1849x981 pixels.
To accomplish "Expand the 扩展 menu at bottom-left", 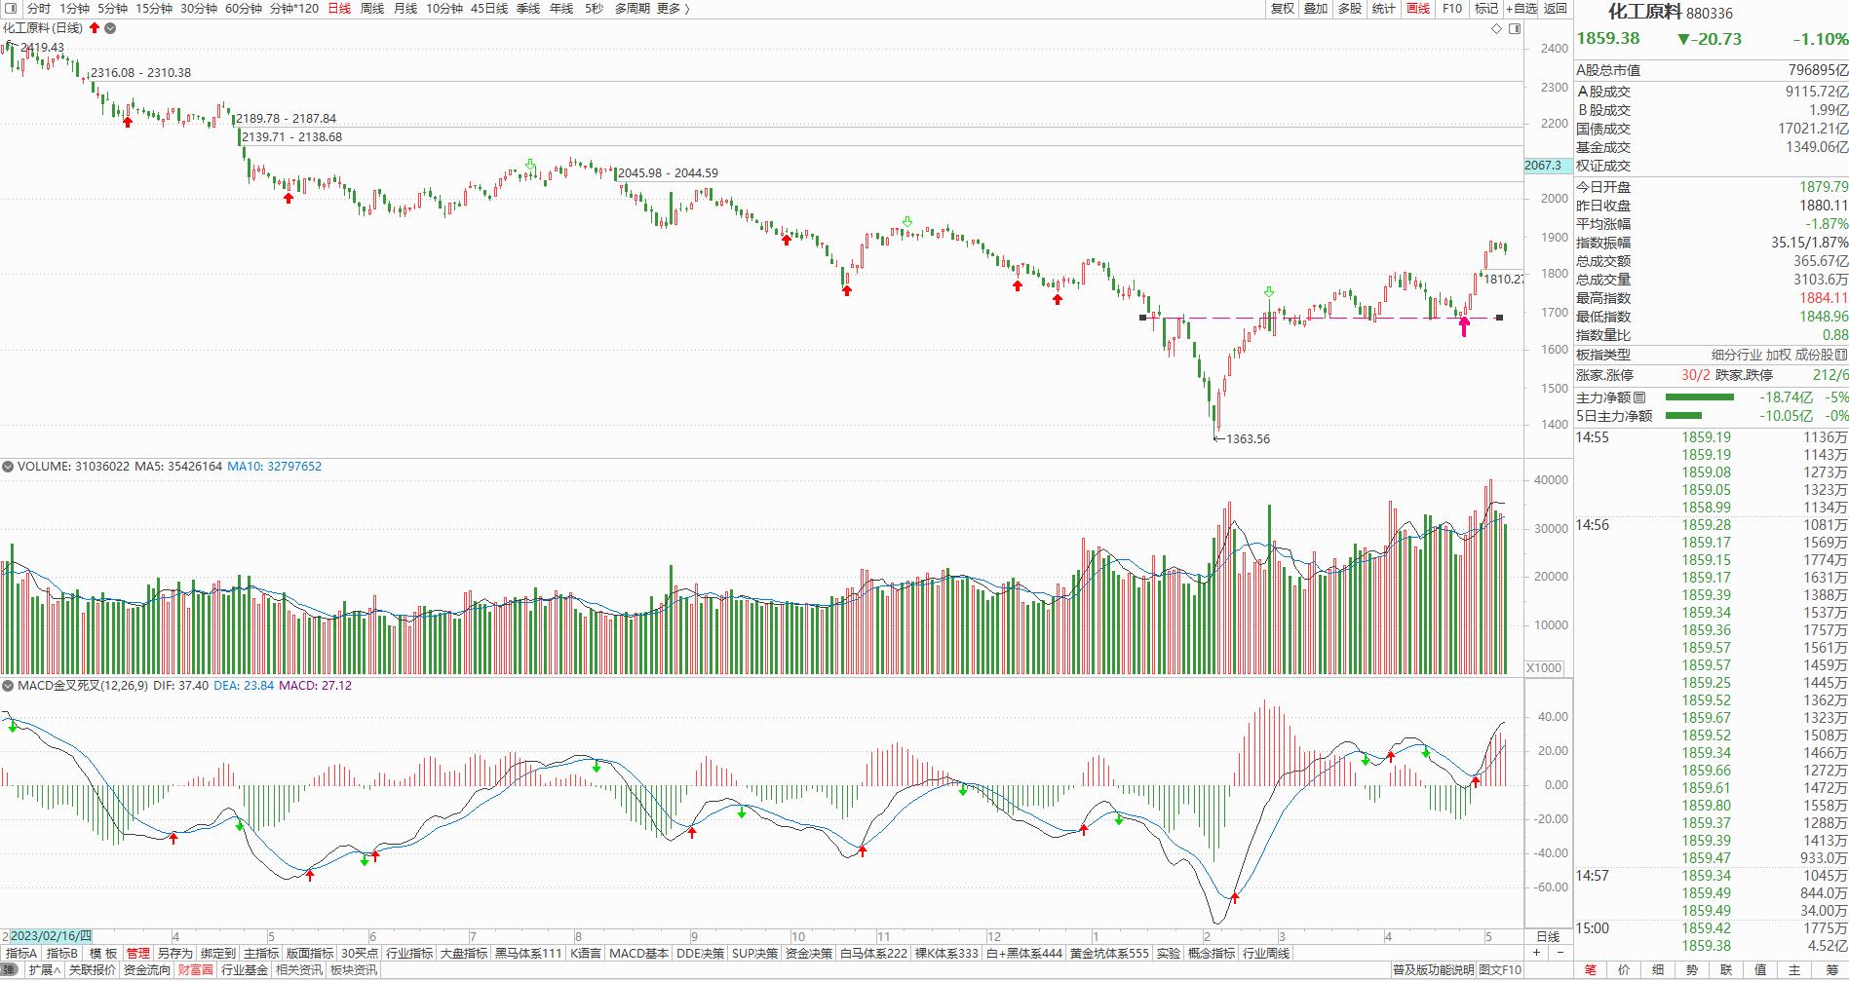I will click(44, 969).
